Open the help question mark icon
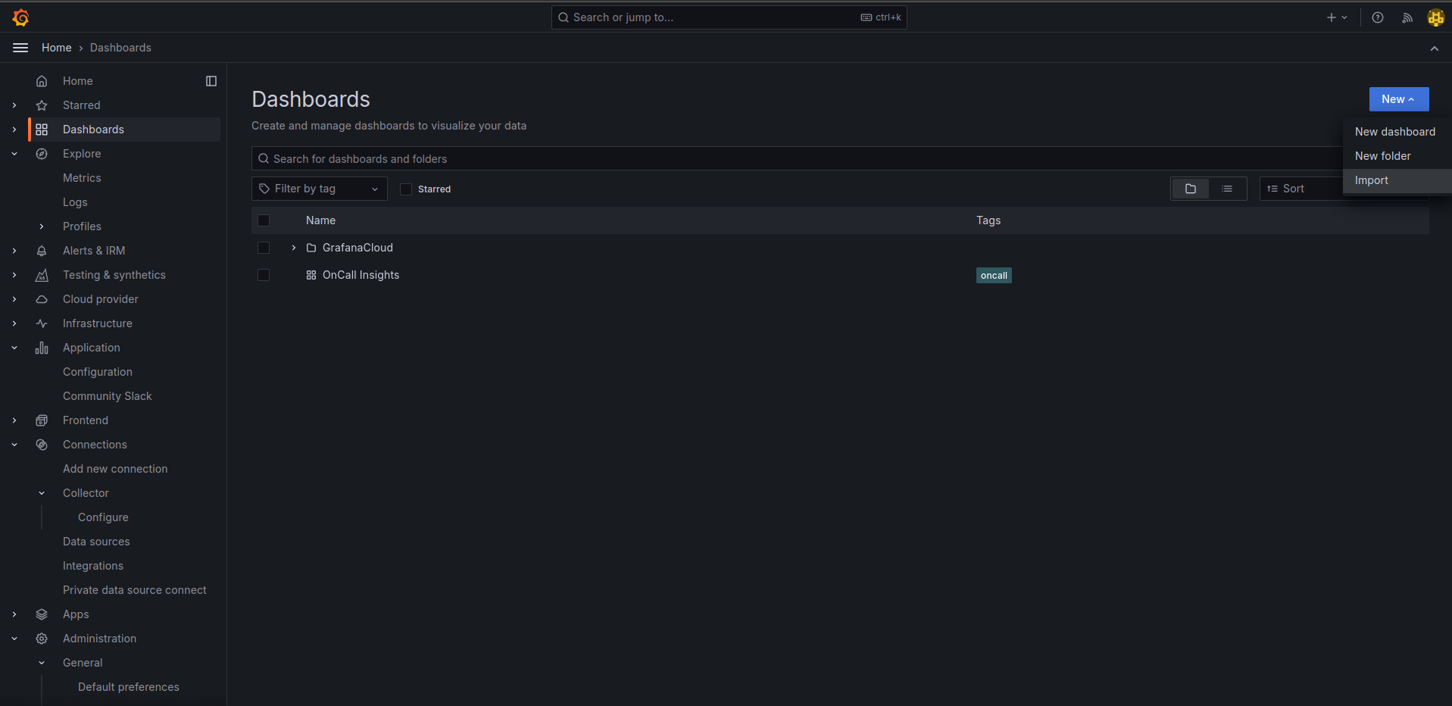Image resolution: width=1452 pixels, height=706 pixels. [x=1377, y=17]
